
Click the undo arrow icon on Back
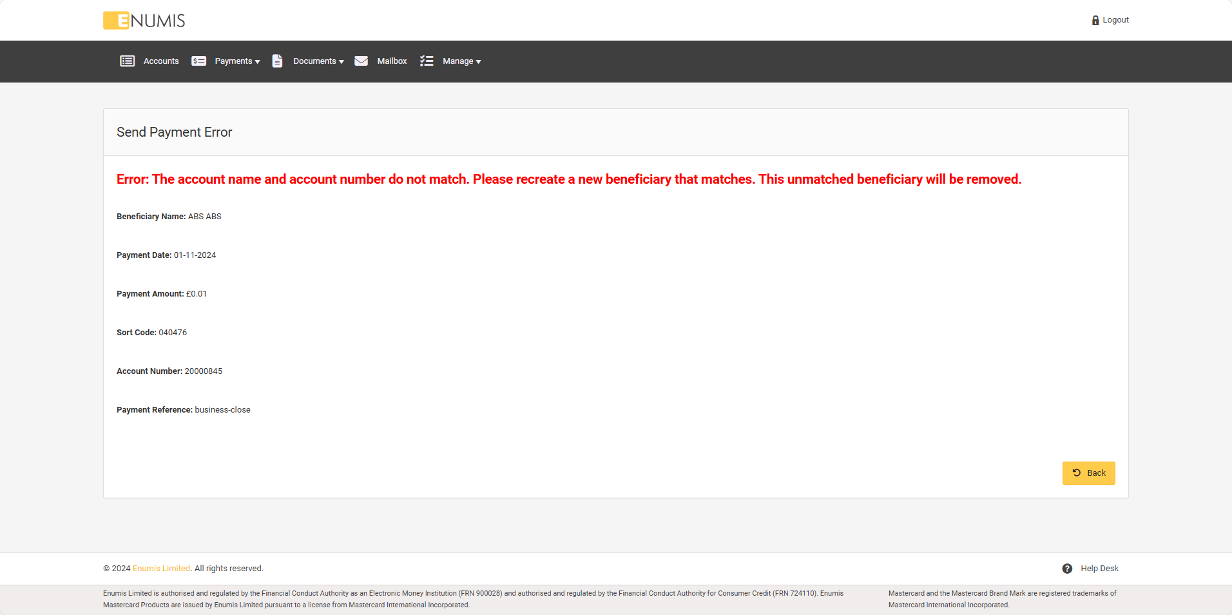1077,473
